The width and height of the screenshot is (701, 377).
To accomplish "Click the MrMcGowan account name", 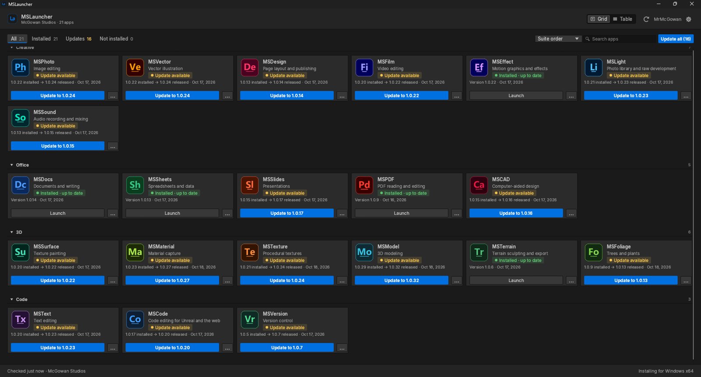I will pyautogui.click(x=667, y=19).
